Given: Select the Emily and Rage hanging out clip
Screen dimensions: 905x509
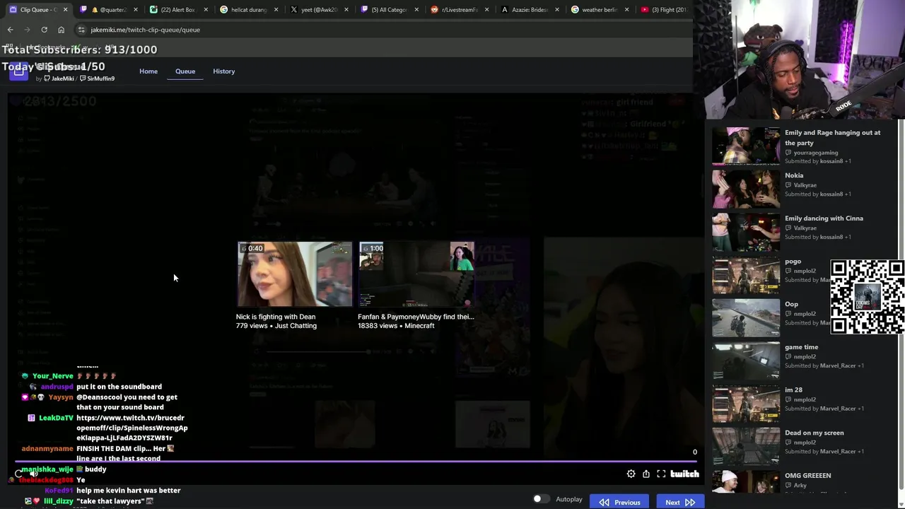Looking at the screenshot, I should point(800,146).
